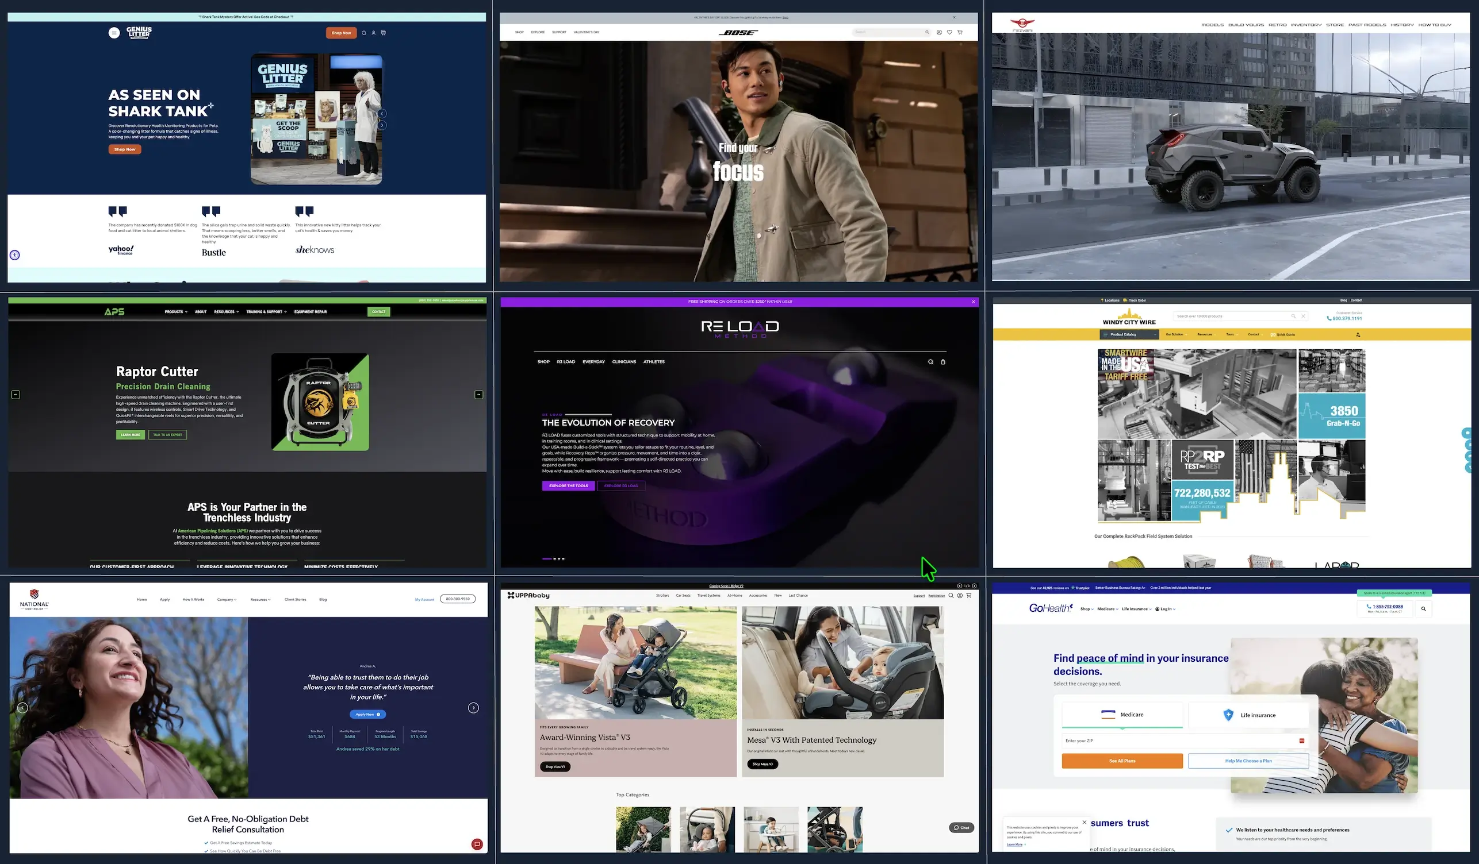
Task: Click UPPAbaby shopping cart icon
Action: [x=969, y=596]
